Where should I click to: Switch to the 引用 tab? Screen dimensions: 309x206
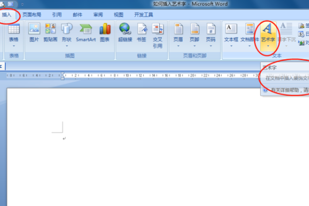click(x=57, y=15)
